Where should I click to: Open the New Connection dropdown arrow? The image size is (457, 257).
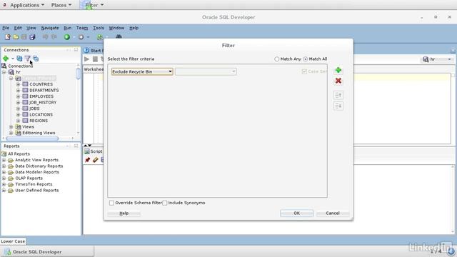pyautogui.click(x=13, y=59)
